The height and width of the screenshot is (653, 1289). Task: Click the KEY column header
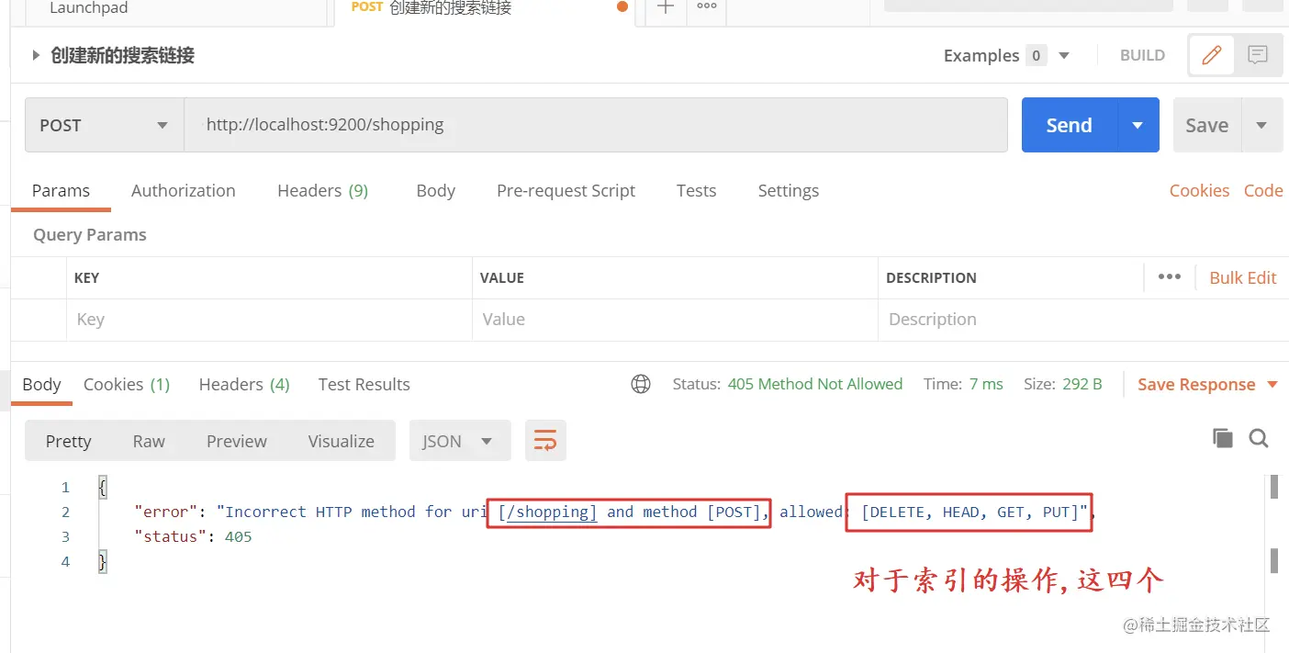click(86, 277)
